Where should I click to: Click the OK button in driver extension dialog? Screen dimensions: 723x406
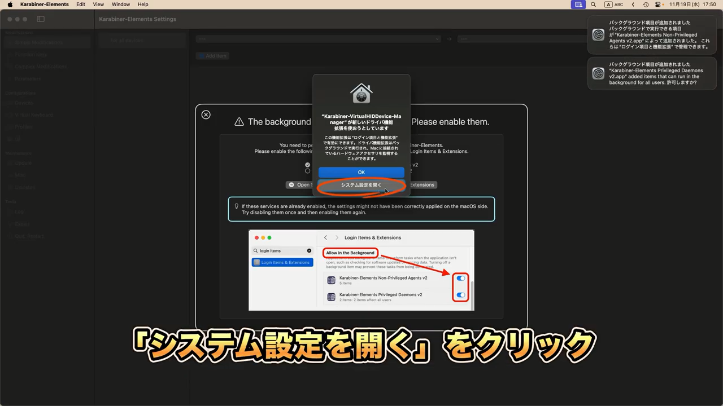pos(361,172)
